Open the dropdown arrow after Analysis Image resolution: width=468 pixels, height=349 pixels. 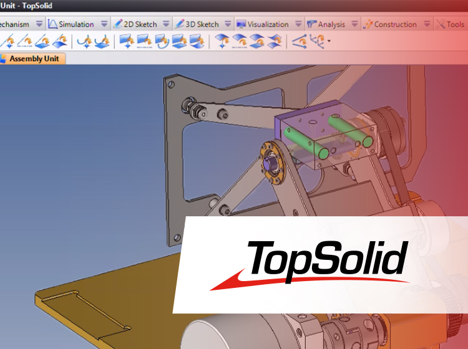click(354, 24)
